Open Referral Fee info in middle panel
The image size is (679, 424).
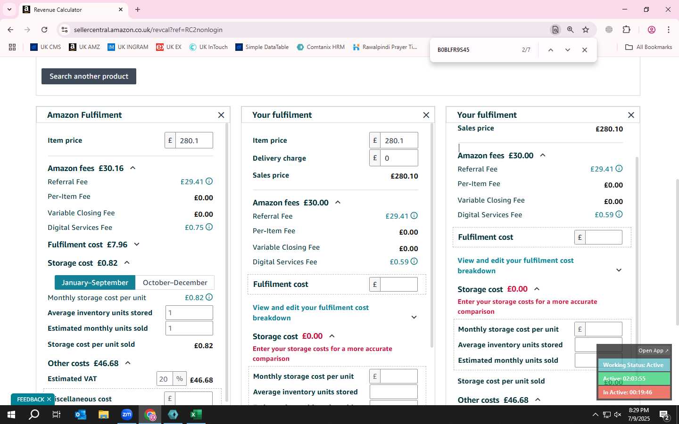click(414, 216)
